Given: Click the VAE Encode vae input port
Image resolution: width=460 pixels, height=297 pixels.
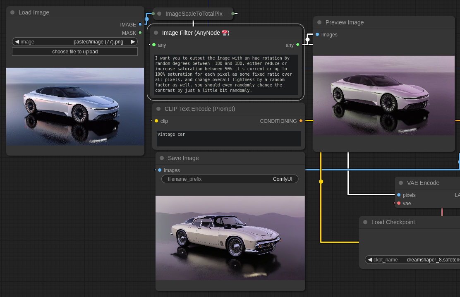Looking at the screenshot, I should point(399,203).
